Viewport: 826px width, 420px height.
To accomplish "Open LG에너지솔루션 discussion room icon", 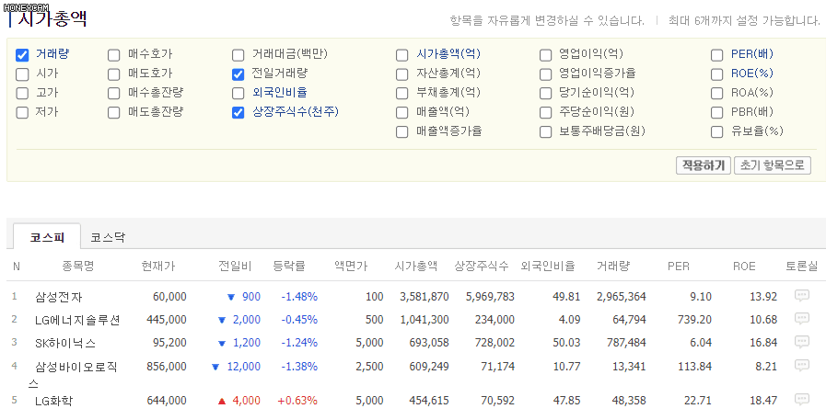I will pyautogui.click(x=801, y=319).
